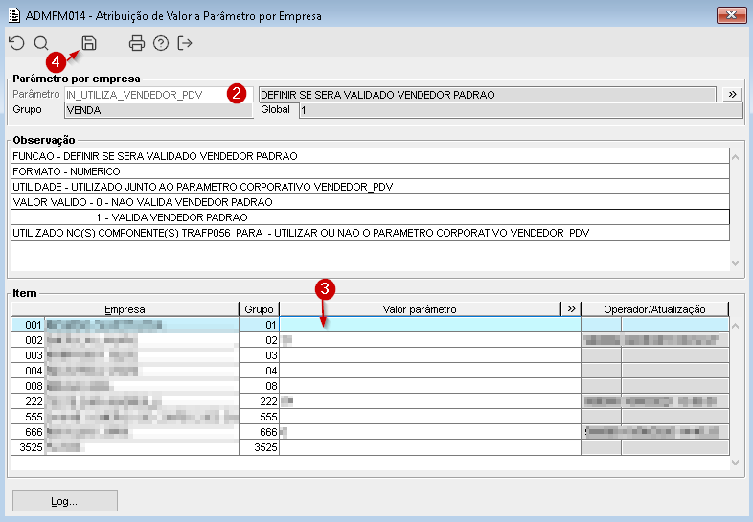Click the Parâmetro input field
The height and width of the screenshot is (522, 753).
click(158, 95)
